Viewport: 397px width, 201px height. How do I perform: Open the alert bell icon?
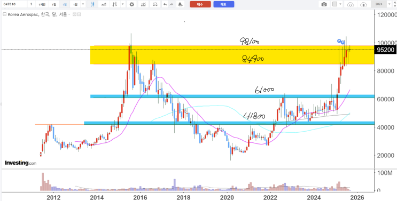[180, 4]
